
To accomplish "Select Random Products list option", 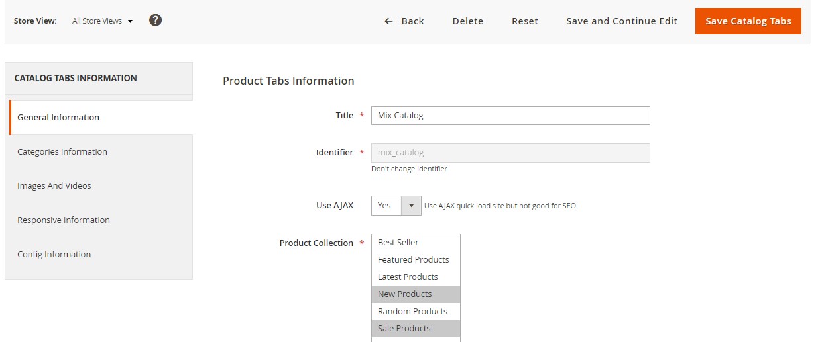I will (x=412, y=312).
